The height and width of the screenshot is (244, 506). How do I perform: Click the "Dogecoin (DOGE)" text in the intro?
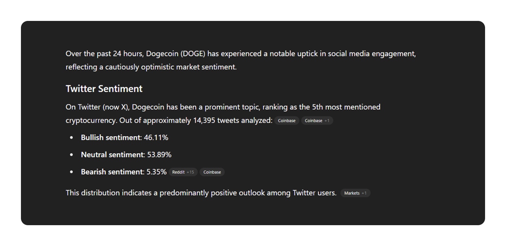(176, 54)
